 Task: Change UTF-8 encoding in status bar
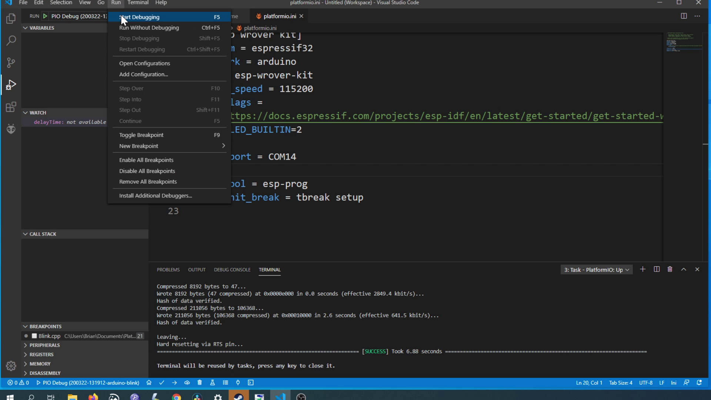coord(646,383)
